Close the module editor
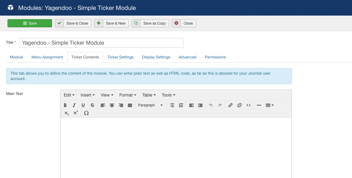This screenshot has height=178, width=352. click(x=184, y=23)
